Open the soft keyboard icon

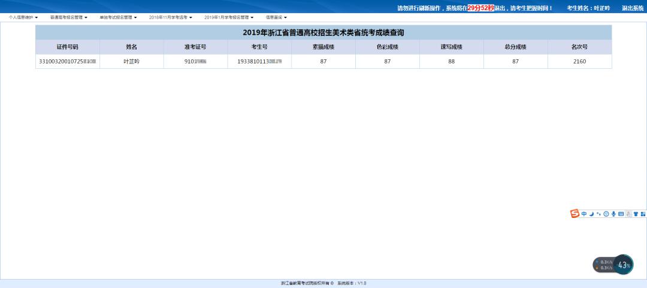click(x=621, y=214)
